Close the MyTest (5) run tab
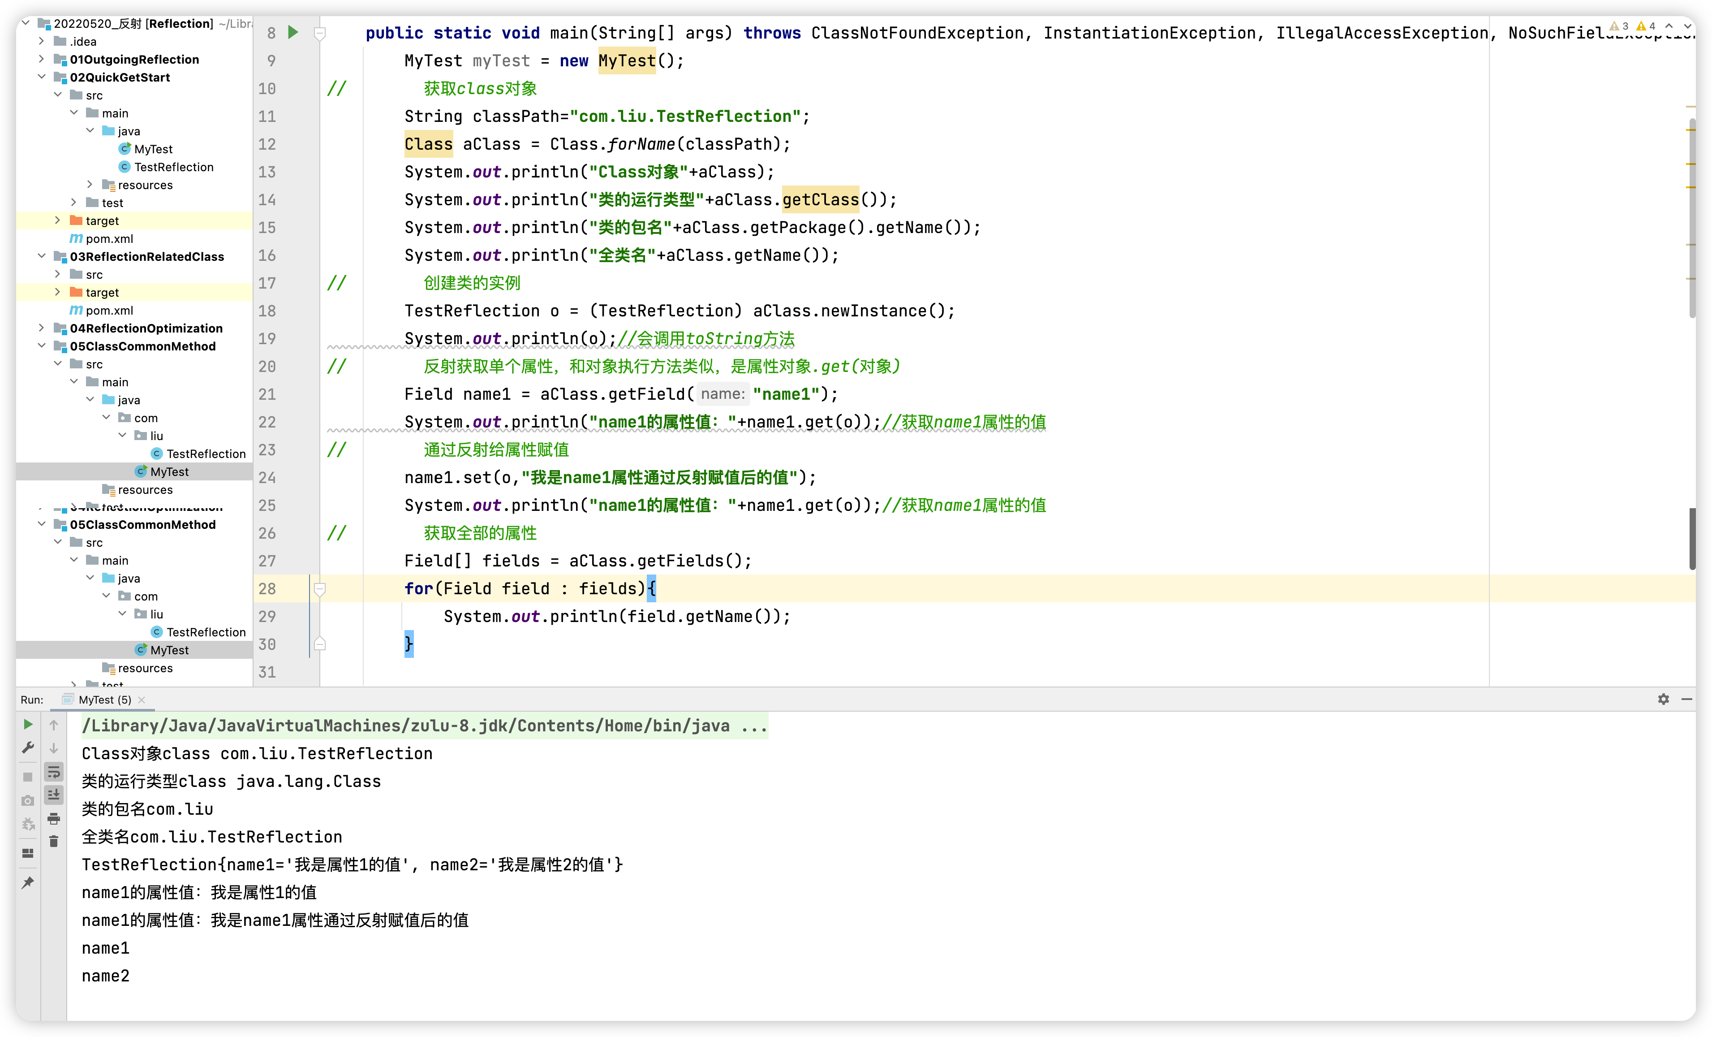This screenshot has height=1037, width=1712. [142, 700]
